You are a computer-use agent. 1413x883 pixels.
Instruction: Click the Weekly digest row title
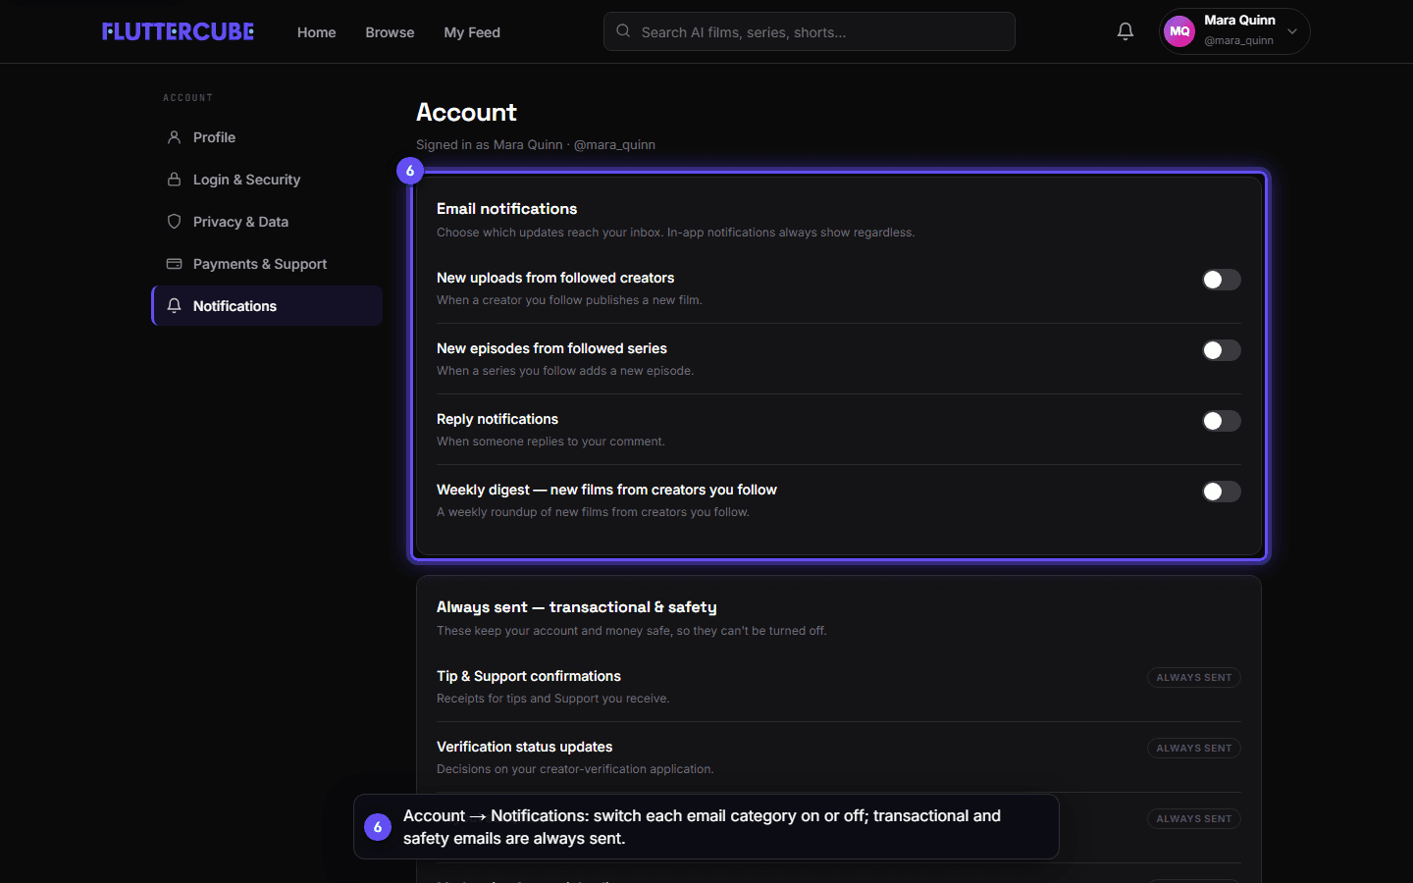606,490
